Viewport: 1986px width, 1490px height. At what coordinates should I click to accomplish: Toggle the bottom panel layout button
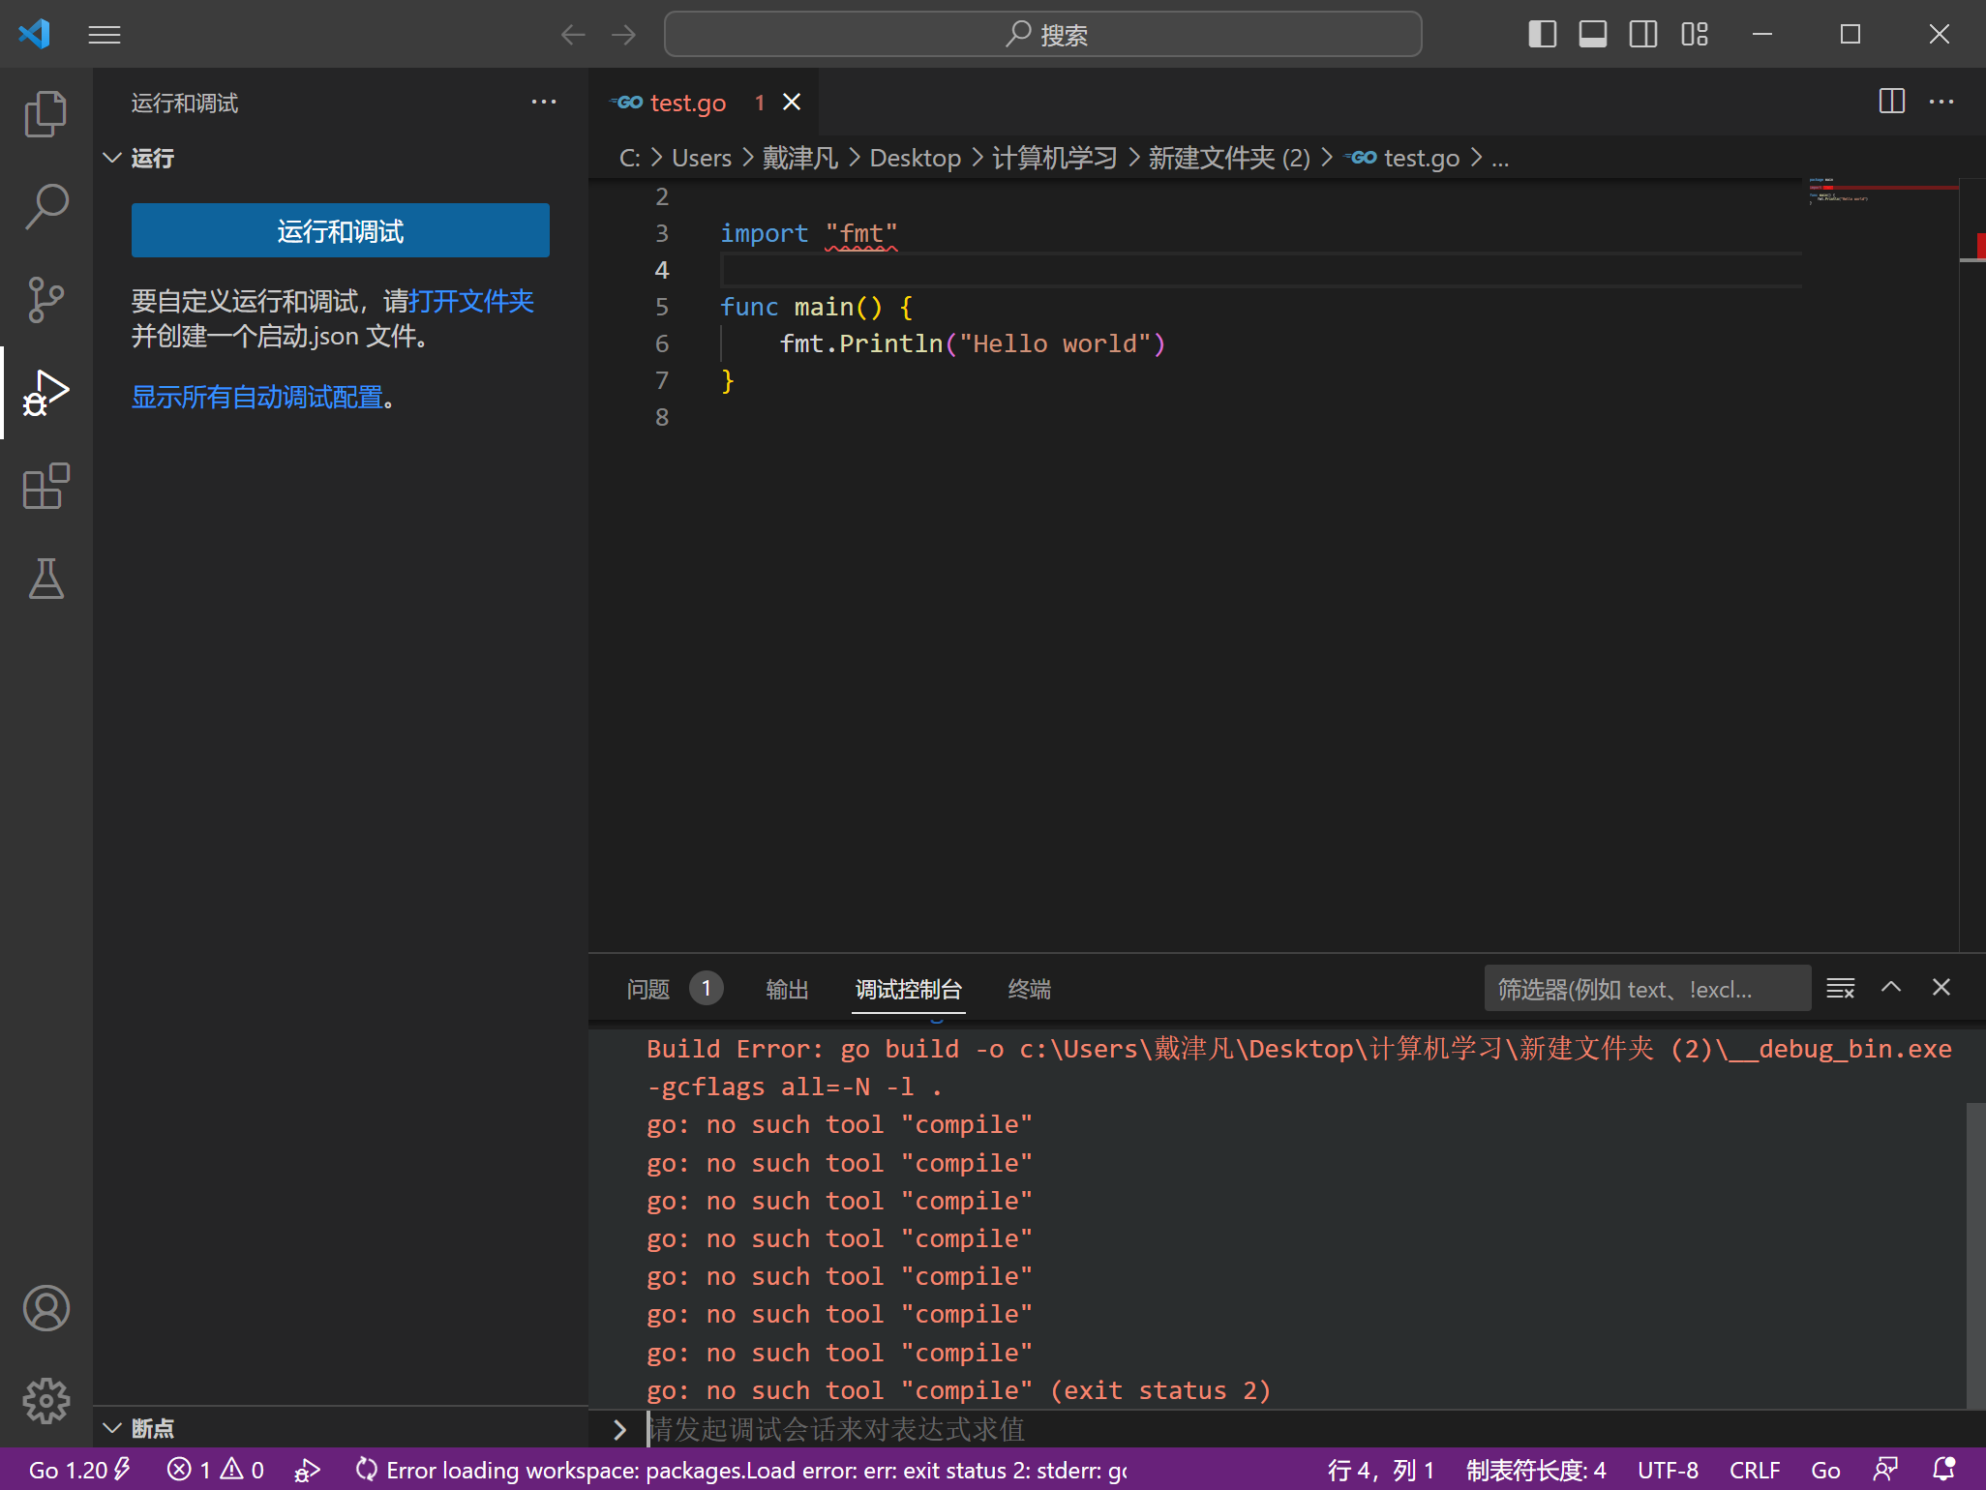point(1592,35)
